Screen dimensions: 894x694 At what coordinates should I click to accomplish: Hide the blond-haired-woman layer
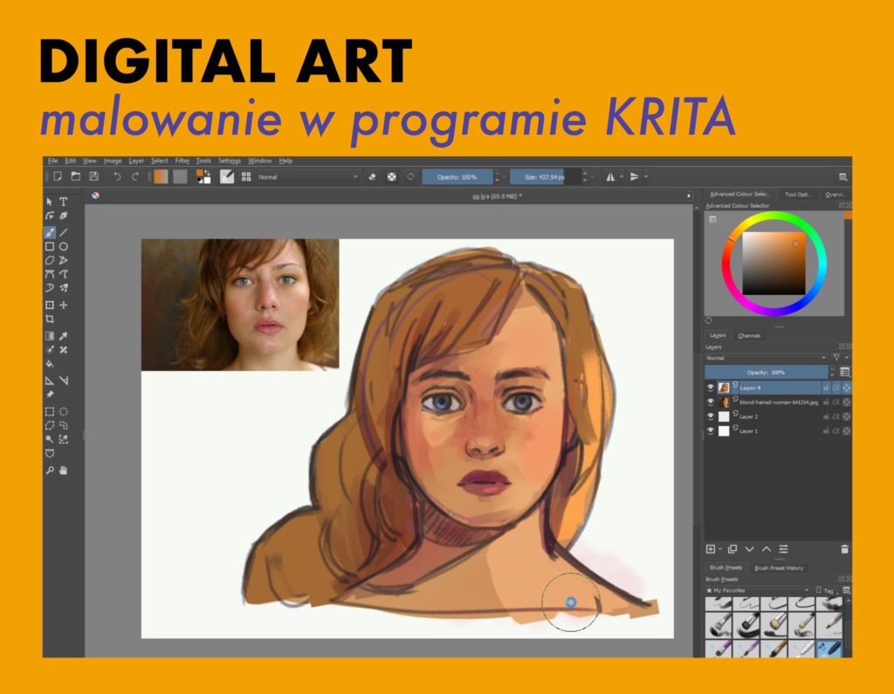[711, 402]
